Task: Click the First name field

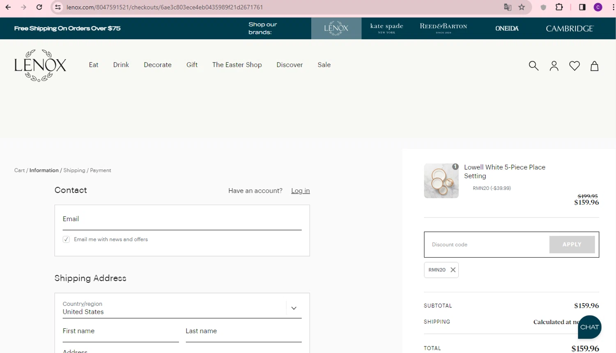Action: click(121, 332)
